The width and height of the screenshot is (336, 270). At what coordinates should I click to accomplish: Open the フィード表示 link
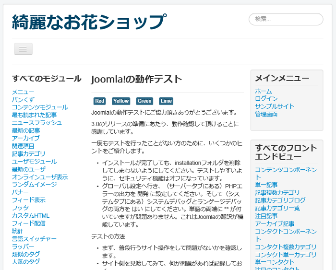(x=29, y=200)
